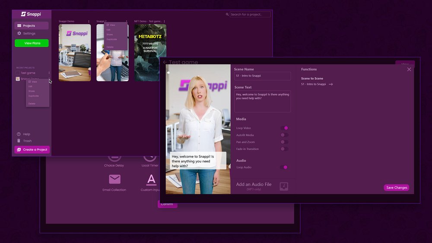Open three-dot menu for Snappi Demo card

point(89,21)
